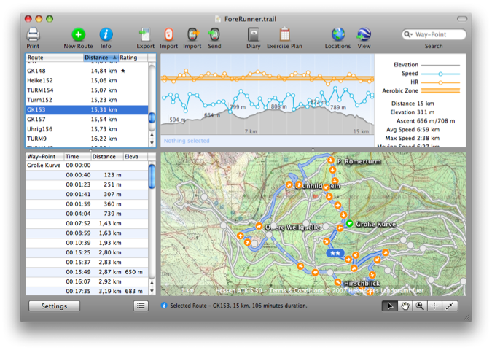
Task: Create a New Route with the green plus icon
Action: [78, 34]
